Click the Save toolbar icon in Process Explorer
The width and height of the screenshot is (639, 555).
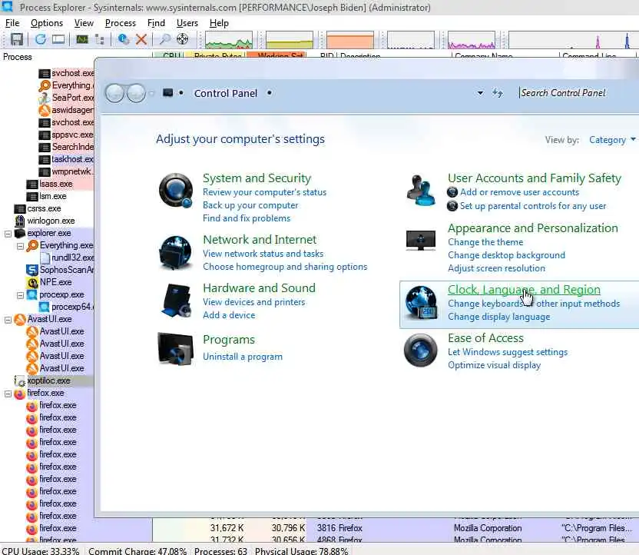pos(17,39)
